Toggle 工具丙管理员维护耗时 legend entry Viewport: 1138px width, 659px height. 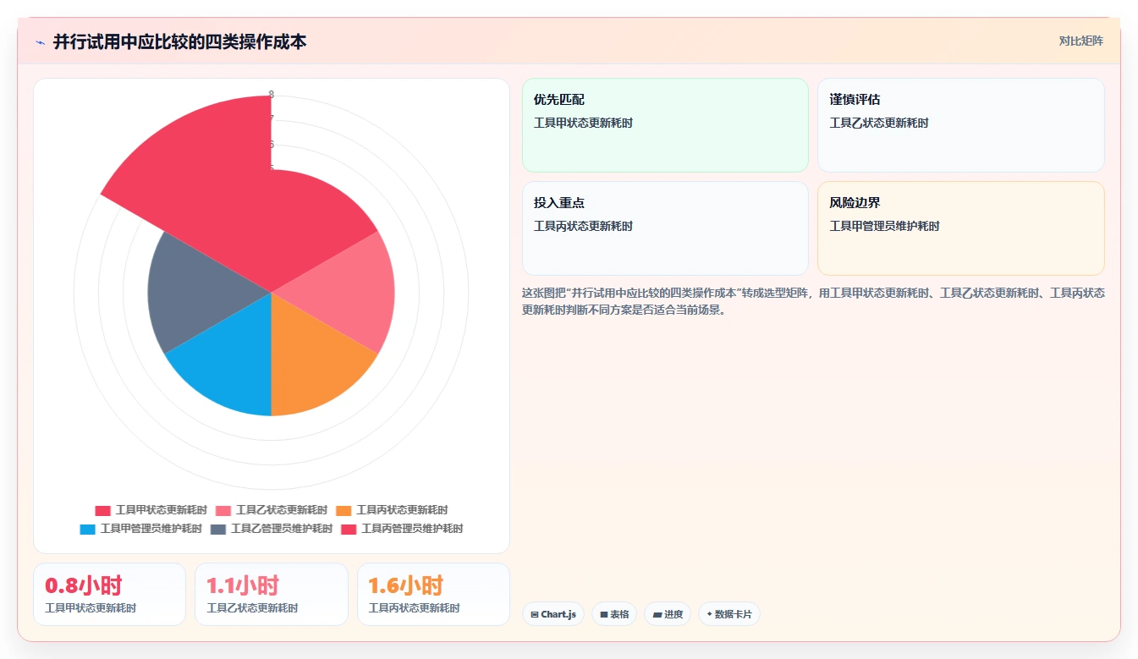(402, 529)
